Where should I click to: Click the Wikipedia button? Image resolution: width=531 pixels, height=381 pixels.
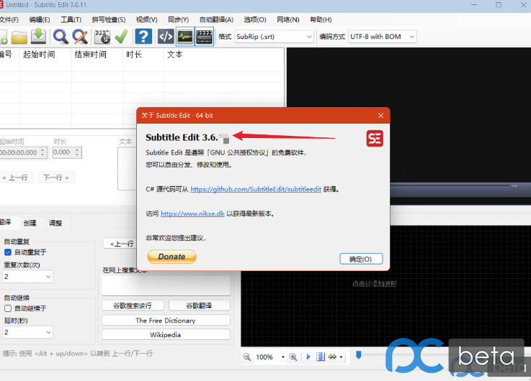[x=166, y=335]
